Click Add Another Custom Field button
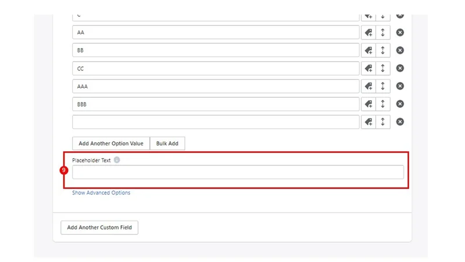 (99, 228)
